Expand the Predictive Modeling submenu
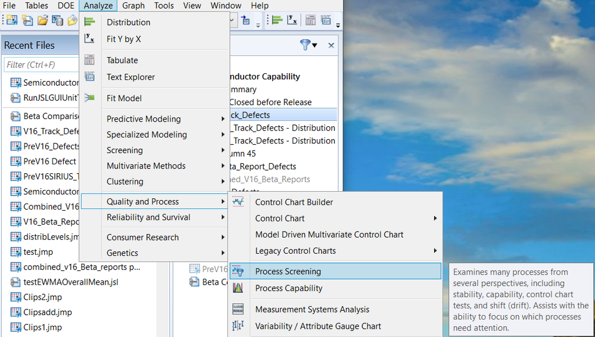 pos(223,119)
